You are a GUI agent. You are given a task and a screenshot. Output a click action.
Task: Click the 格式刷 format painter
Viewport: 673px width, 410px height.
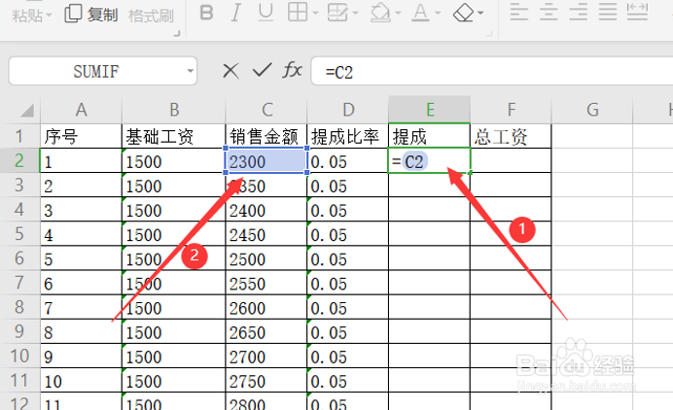[151, 16]
